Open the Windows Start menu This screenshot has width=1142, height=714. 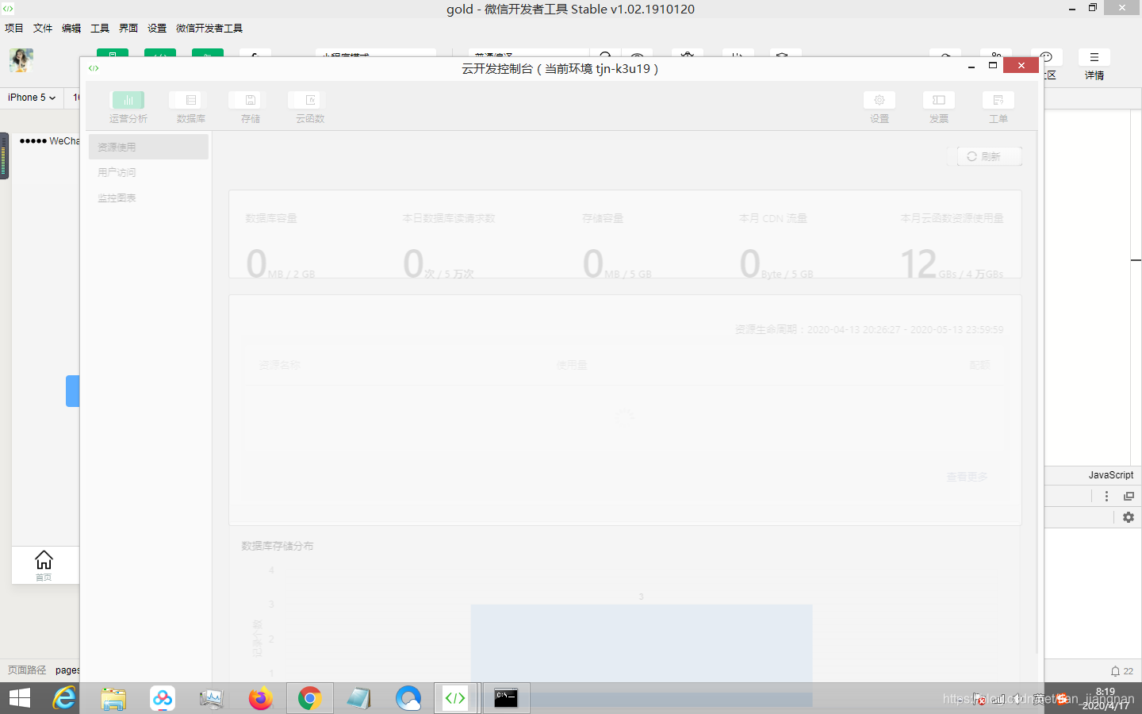click(19, 698)
